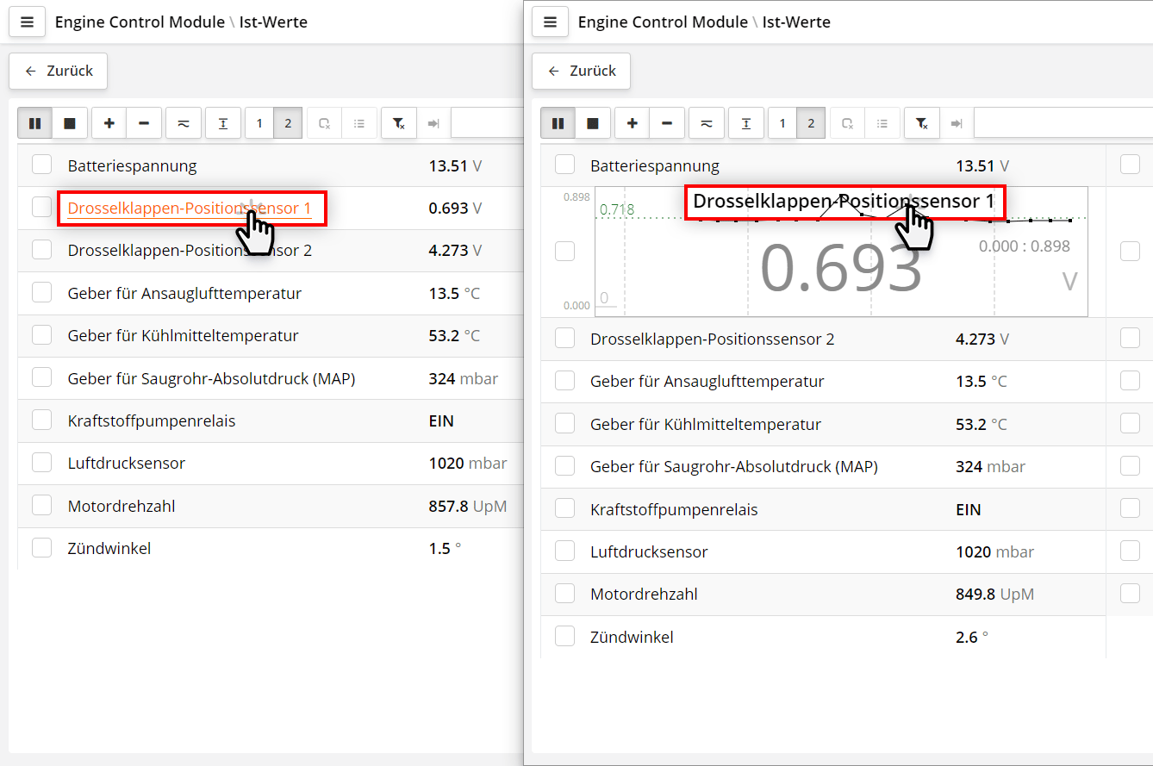This screenshot has width=1153, height=766.
Task: Pause the live measurement recording
Action: click(x=558, y=122)
